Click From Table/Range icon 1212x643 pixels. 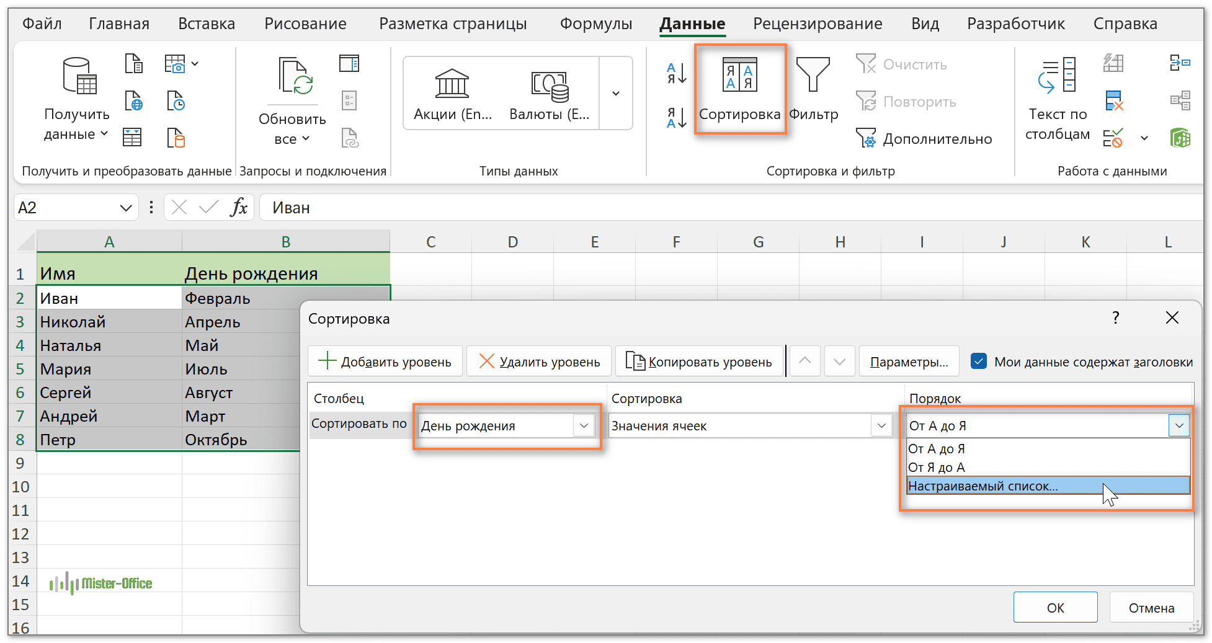pyautogui.click(x=132, y=138)
